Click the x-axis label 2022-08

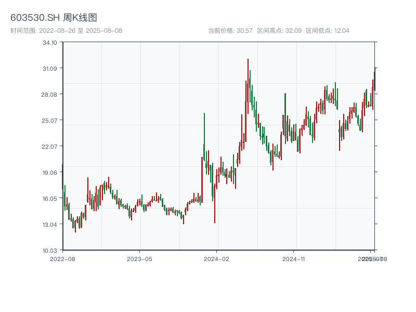click(62, 259)
